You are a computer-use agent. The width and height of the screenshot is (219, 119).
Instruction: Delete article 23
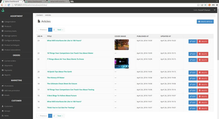(203, 41)
